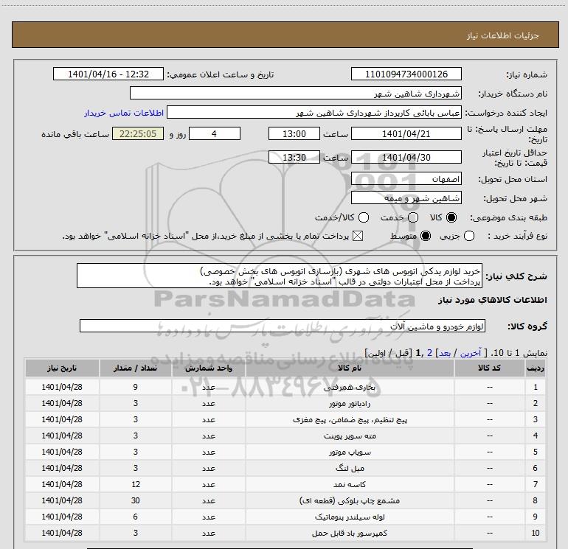The height and width of the screenshot is (549, 568).
Task: Click unit عدد in رادیاتور موتور row
Action: tap(209, 403)
